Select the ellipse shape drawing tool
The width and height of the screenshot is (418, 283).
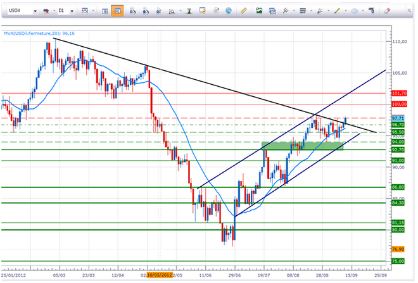pyautogui.click(x=355, y=11)
